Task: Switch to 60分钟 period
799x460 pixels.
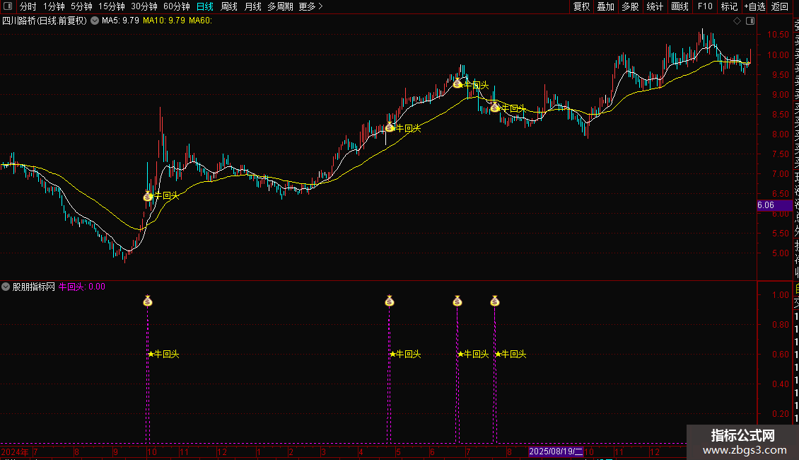Action: click(177, 6)
